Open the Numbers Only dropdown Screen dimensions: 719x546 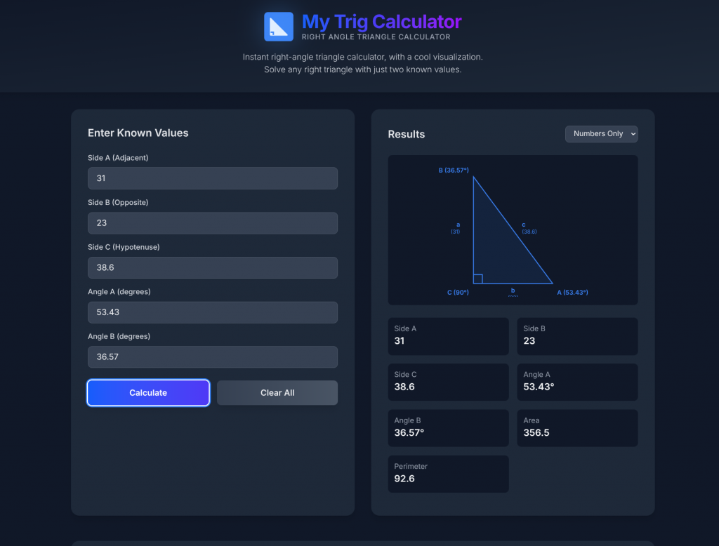pyautogui.click(x=601, y=133)
